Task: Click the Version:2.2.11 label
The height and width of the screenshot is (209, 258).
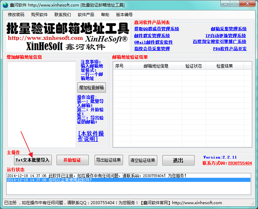Action: pyautogui.click(x=220, y=157)
